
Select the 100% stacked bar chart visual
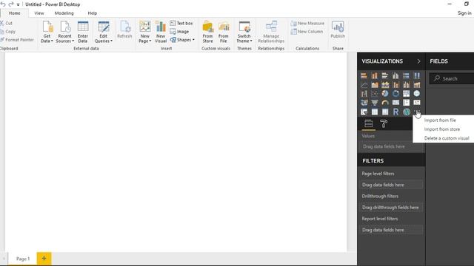[407, 75]
